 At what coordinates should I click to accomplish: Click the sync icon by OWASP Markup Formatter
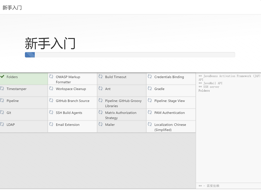pos(51,77)
